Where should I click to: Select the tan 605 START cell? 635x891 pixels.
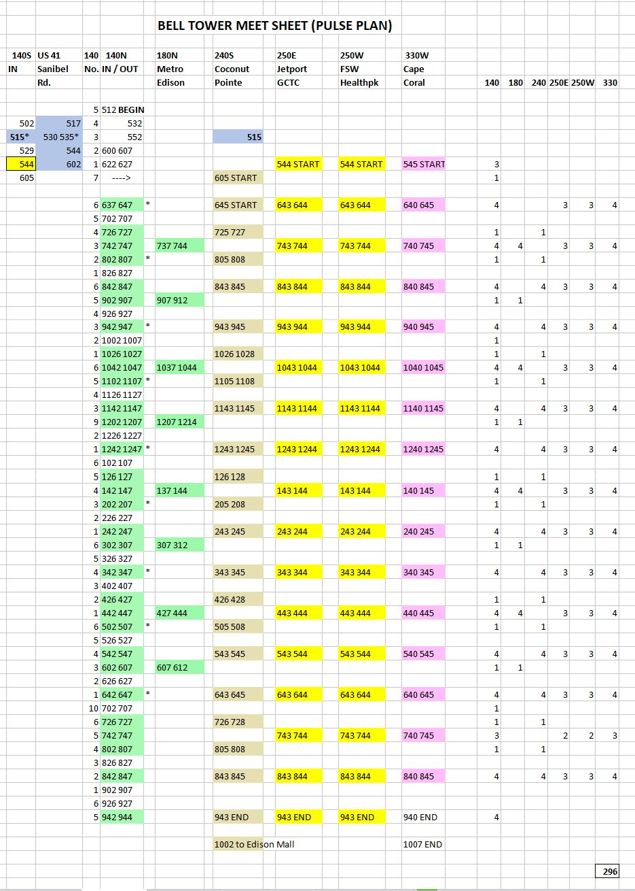click(237, 178)
